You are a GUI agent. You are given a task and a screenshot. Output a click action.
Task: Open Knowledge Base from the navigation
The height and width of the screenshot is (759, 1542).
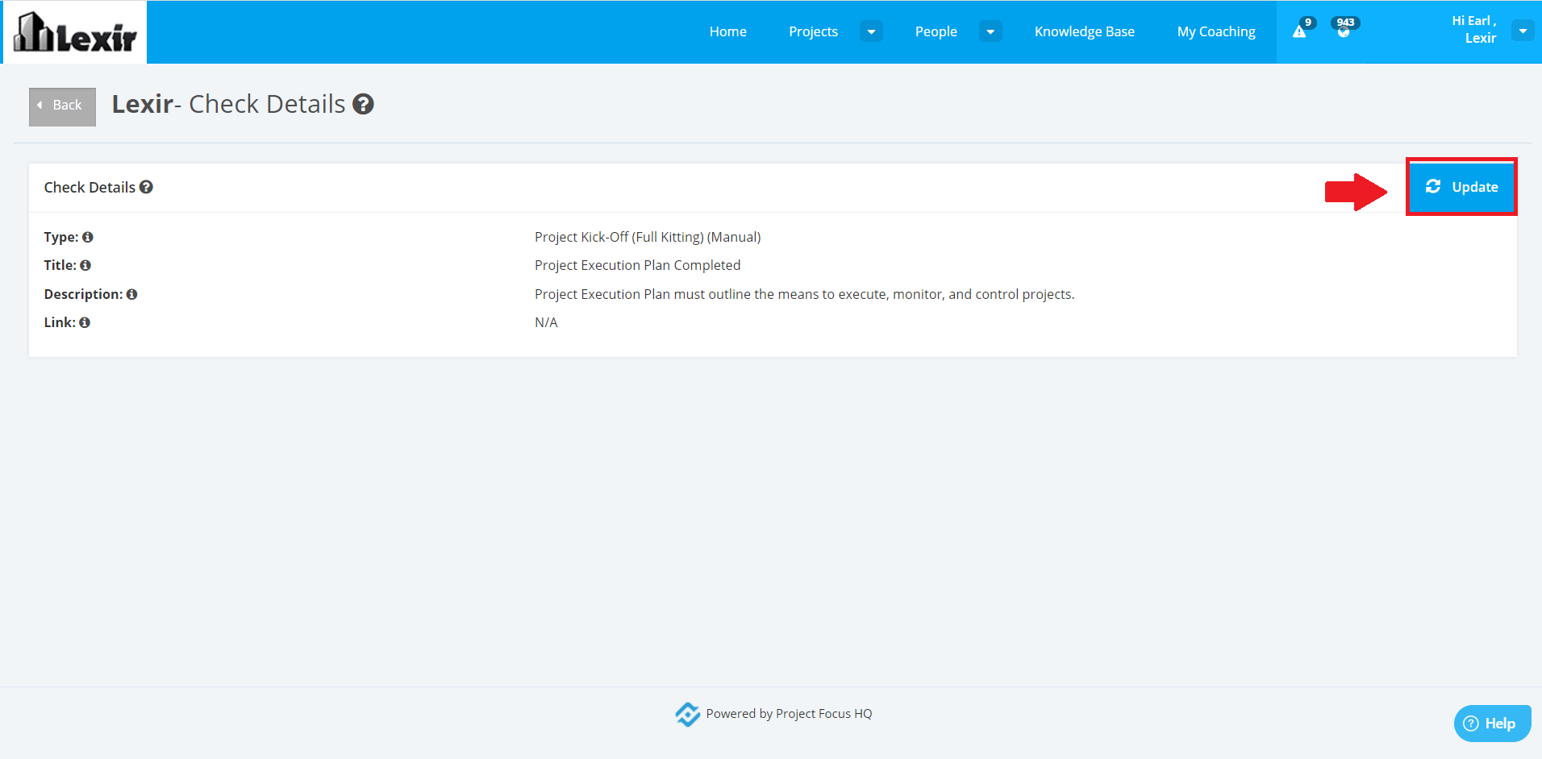point(1085,31)
